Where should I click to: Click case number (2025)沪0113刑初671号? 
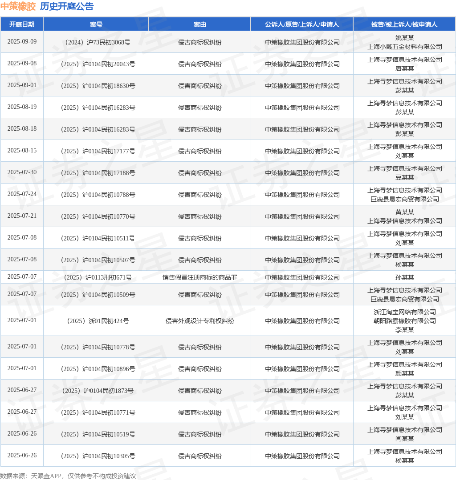(x=96, y=277)
